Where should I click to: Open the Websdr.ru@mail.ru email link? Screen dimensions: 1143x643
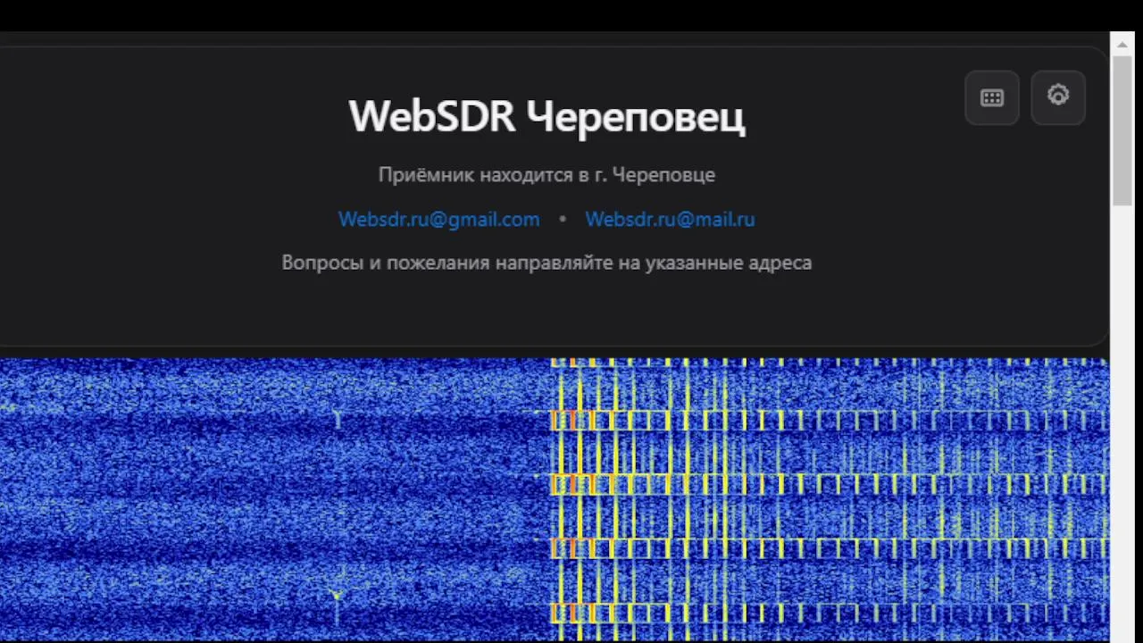coord(670,220)
